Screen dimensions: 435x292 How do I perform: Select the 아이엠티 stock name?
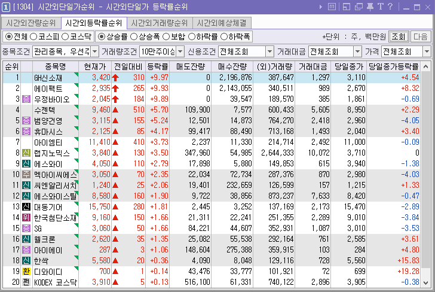tap(48, 142)
